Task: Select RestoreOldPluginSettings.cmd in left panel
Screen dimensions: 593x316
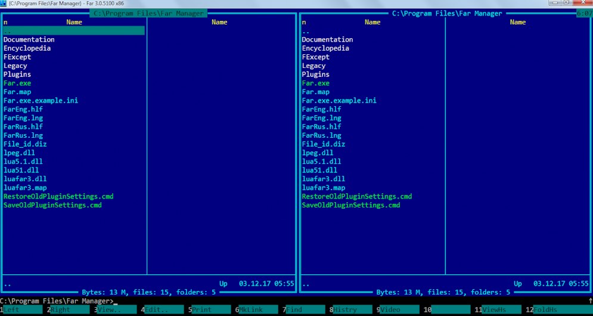Action: click(x=58, y=196)
